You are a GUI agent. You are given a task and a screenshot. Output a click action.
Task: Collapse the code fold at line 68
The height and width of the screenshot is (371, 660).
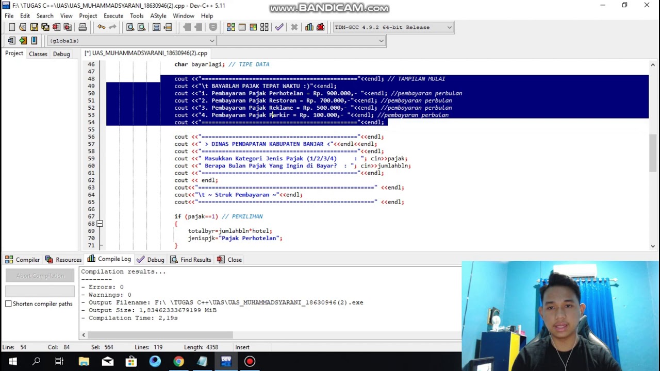coord(100,224)
